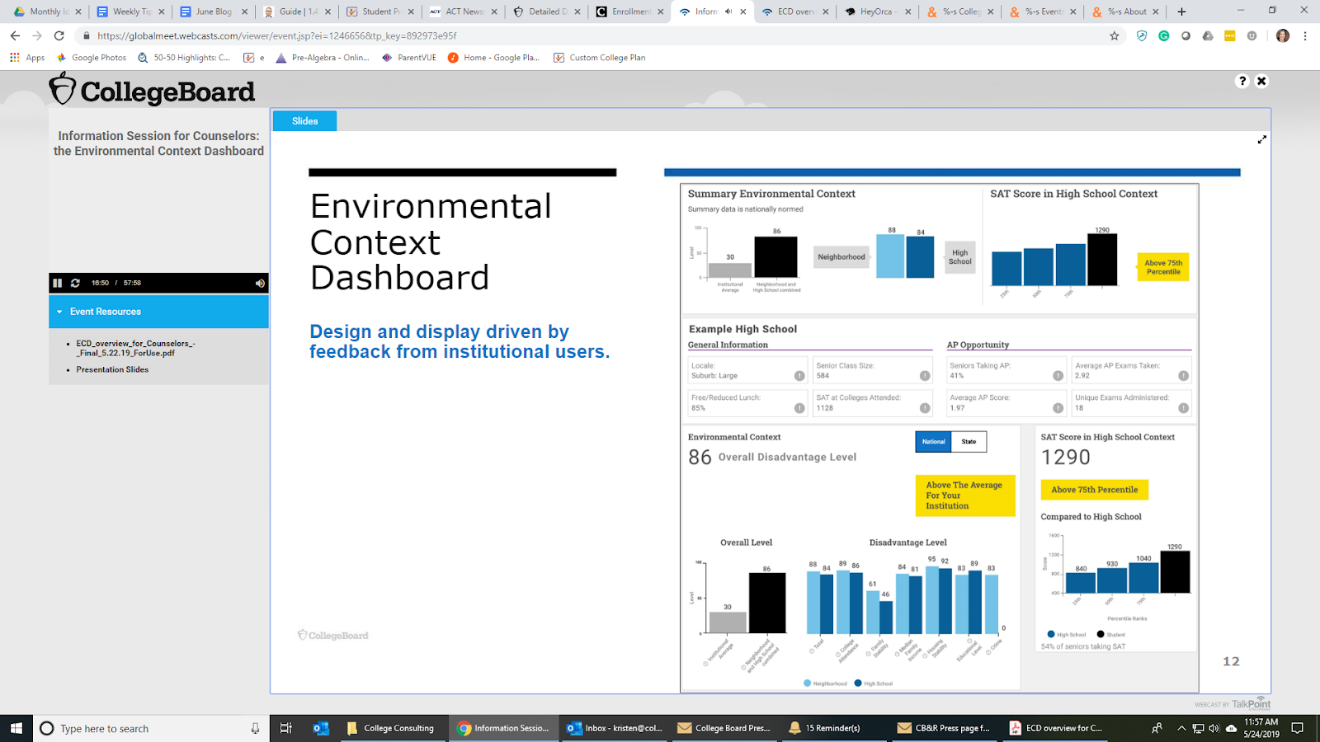Viewport: 1320px width, 742px height.
Task: Click info icon beside Unique Exams Administered
Action: point(1184,408)
